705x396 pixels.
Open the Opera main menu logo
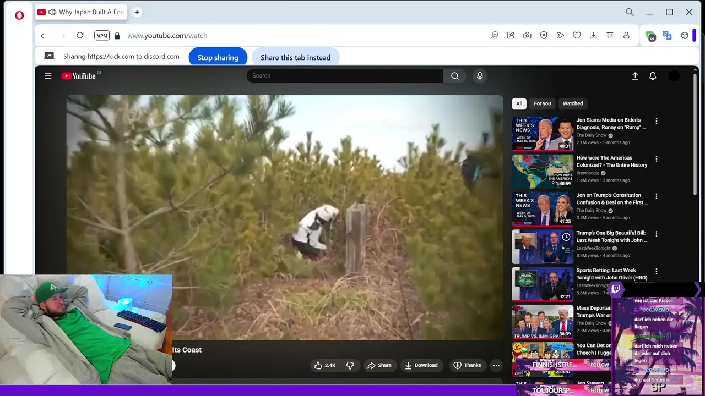coord(19,15)
